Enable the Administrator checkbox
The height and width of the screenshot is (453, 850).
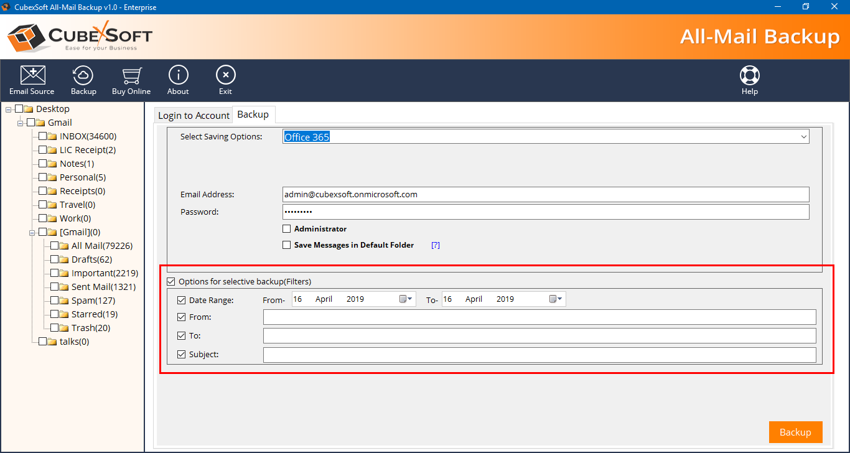pyautogui.click(x=287, y=229)
